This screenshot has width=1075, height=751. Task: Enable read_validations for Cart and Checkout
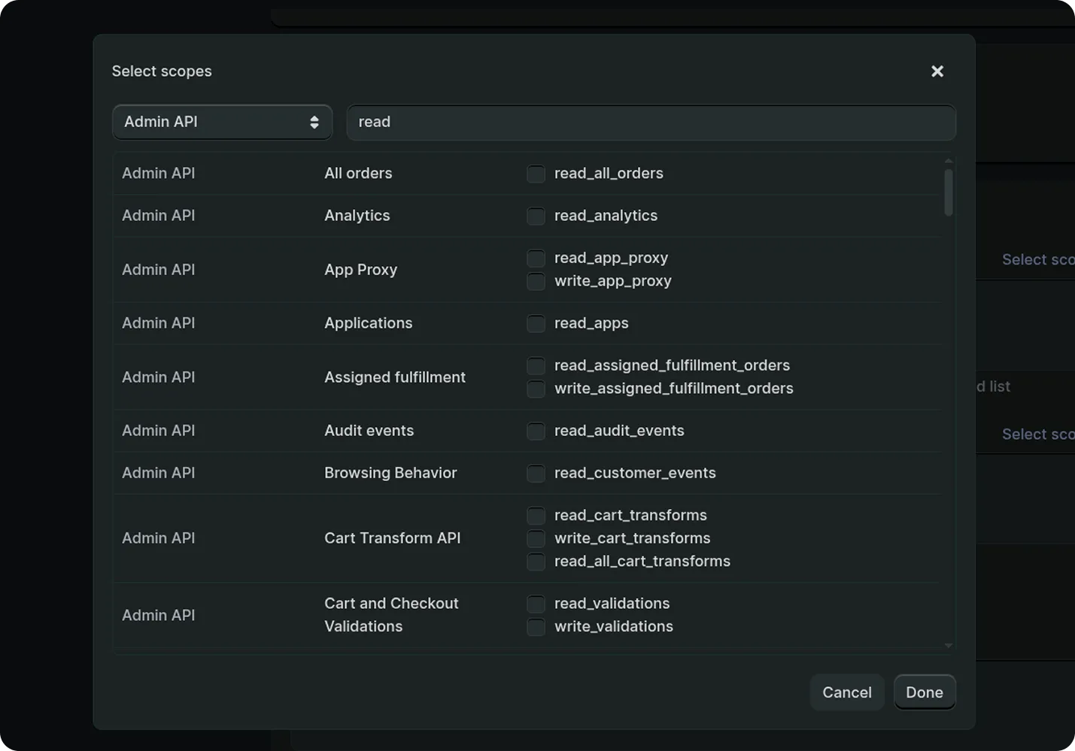[536, 604]
